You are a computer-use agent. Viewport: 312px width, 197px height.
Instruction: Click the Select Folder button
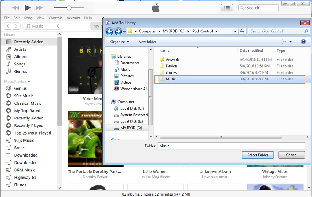[x=258, y=155]
